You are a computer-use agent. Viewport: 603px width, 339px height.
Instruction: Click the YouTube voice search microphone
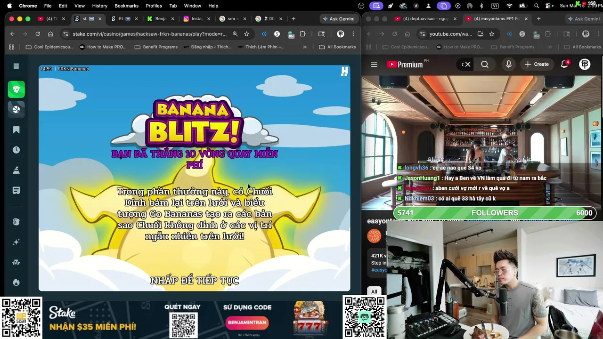[508, 65]
